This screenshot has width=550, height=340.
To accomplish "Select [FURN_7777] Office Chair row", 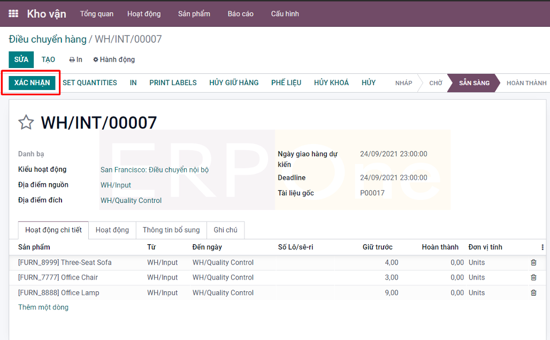I will (x=277, y=277).
